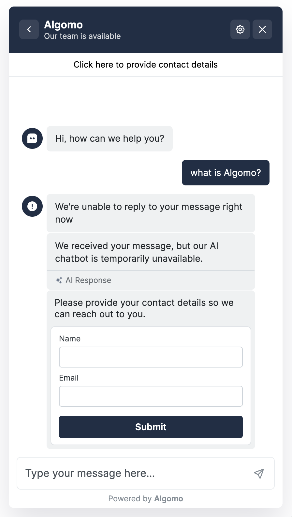Screen dimensions: 292x517
Task: Open the 'Powered by Algomo' link
Action: (x=146, y=499)
